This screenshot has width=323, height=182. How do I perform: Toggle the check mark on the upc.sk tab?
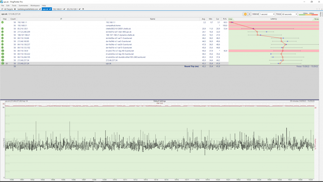click(x=50, y=9)
